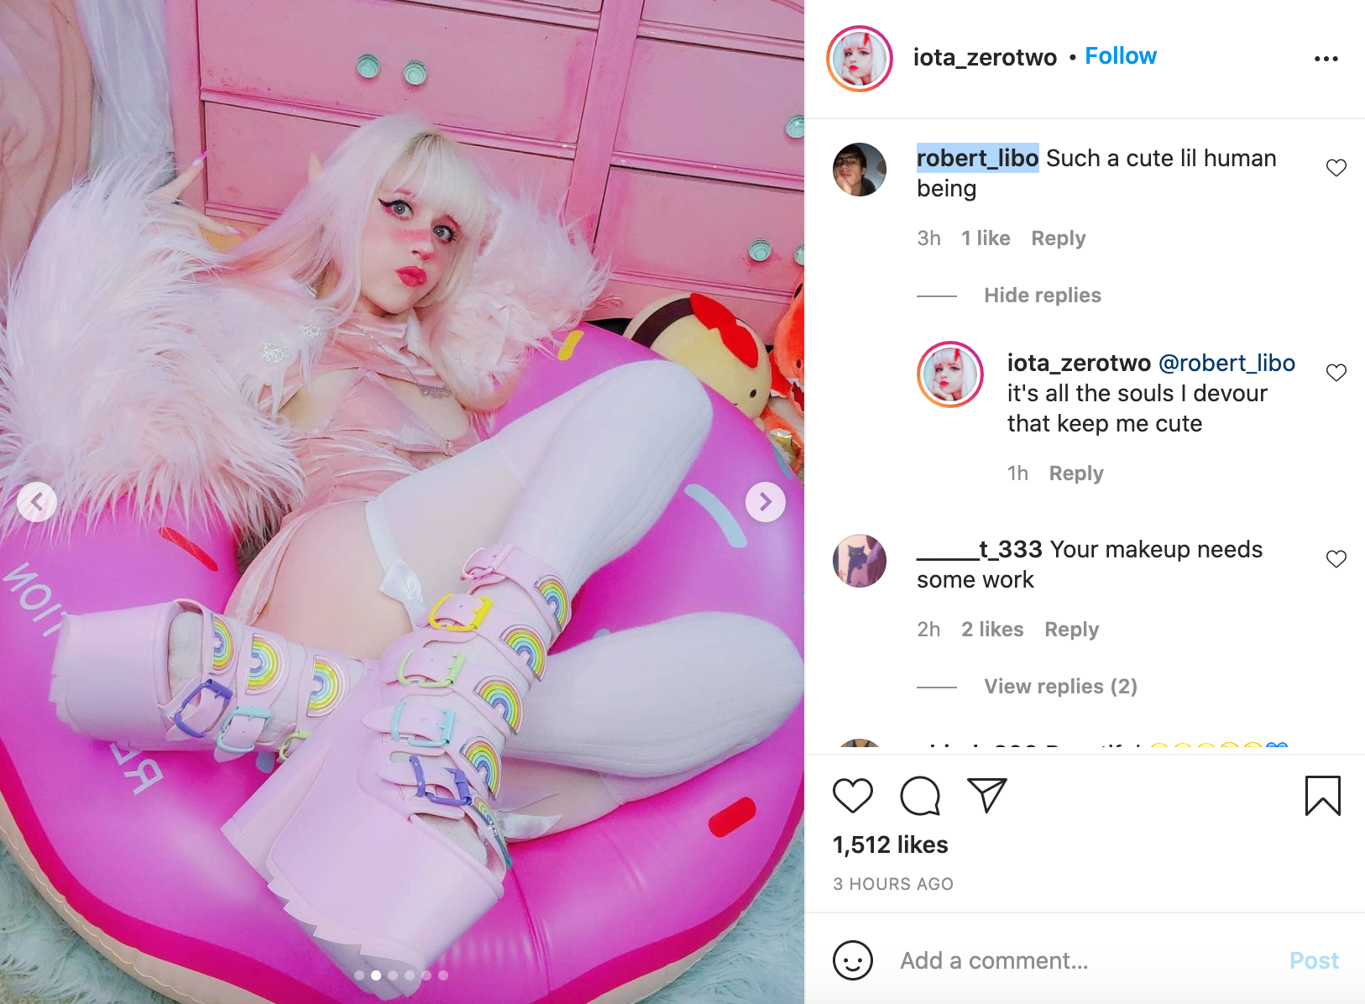Screen dimensions: 1365x1004
Task: Go to the next photo with right arrow
Action: point(766,502)
